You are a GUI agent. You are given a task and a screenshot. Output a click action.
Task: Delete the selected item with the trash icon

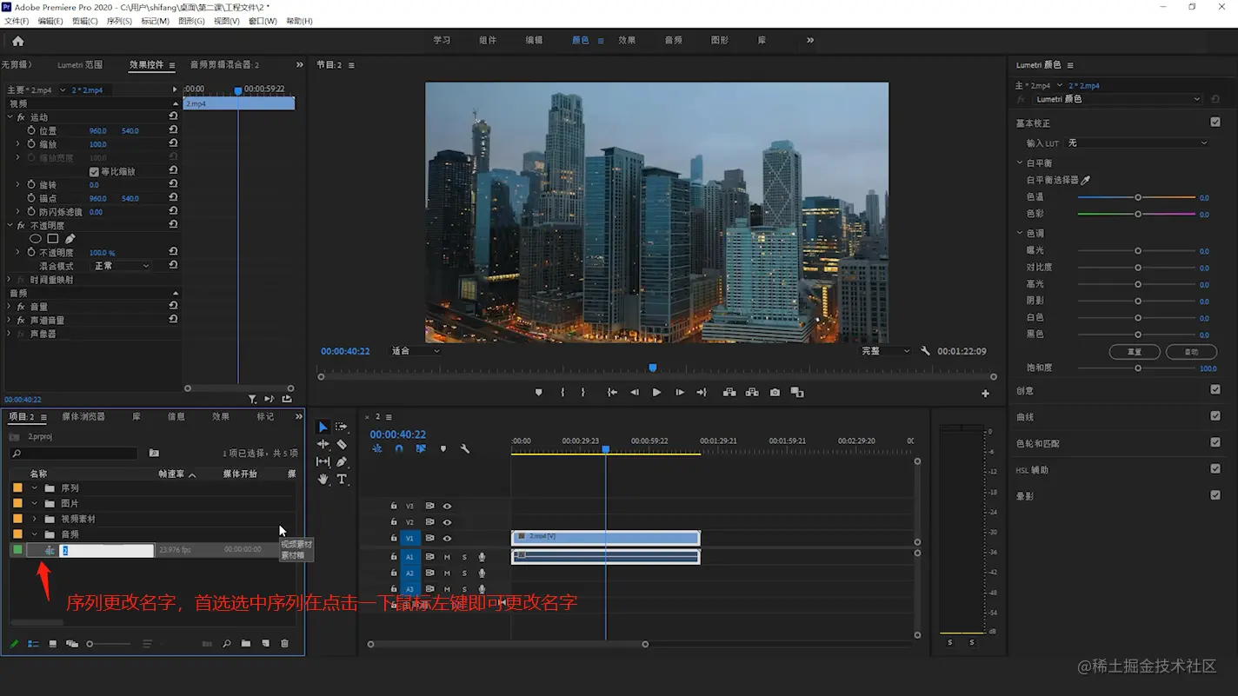coord(284,644)
